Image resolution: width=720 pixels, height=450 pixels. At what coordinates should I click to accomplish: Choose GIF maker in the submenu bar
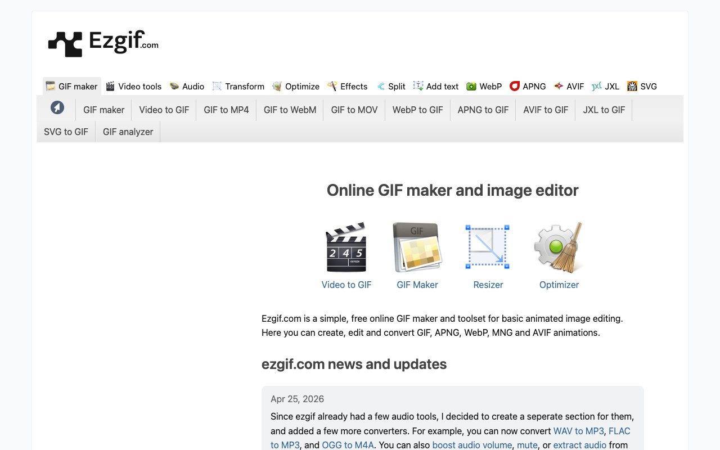click(104, 110)
